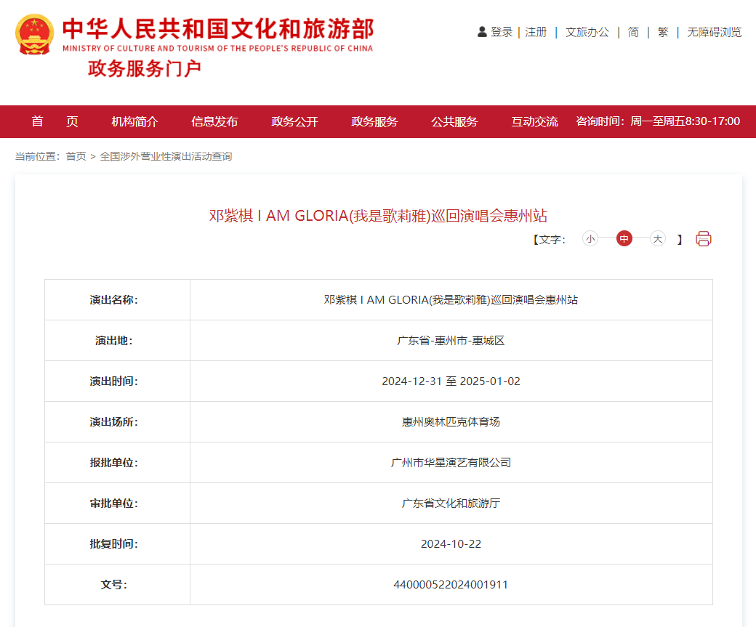This screenshot has height=627, width=756.
Task: Select small font size 小
Action: tap(590, 238)
